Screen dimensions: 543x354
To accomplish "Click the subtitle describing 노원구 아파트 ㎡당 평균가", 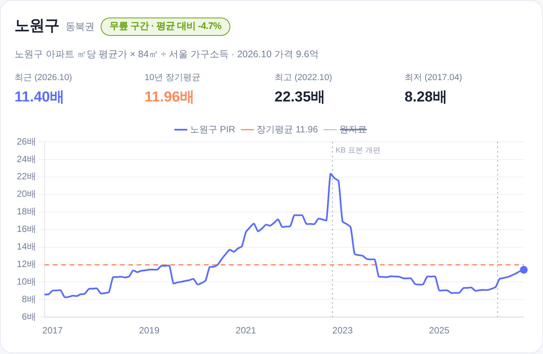I will coord(167,54).
